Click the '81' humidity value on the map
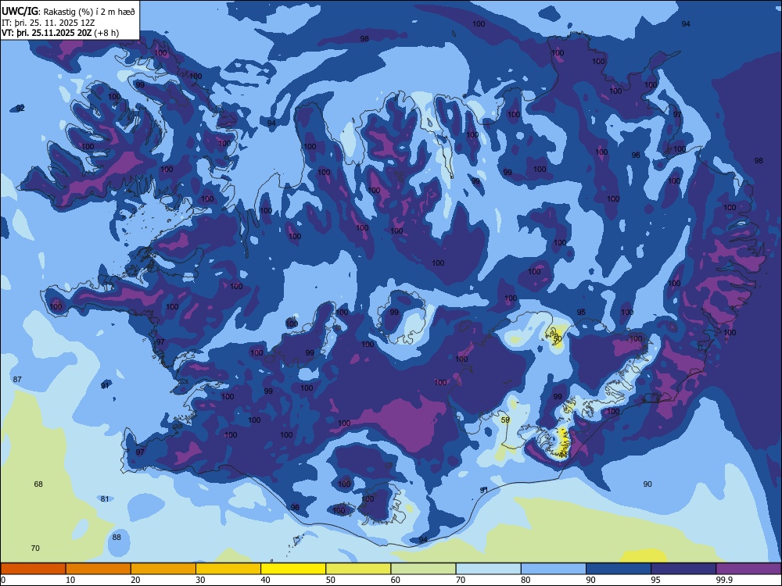 (x=105, y=498)
